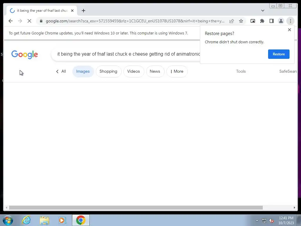Open the Extensions puzzle icon
This screenshot has height=226, width=301.
[x=262, y=21]
